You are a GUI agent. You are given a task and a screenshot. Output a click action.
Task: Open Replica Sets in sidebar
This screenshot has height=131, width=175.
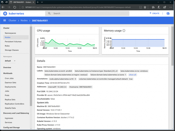click(x=10, y=99)
